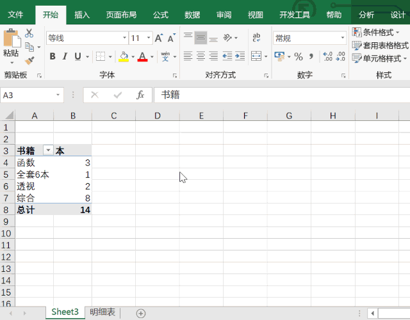Toggle middle vertical alignment
The height and width of the screenshot is (320, 410).
201,38
